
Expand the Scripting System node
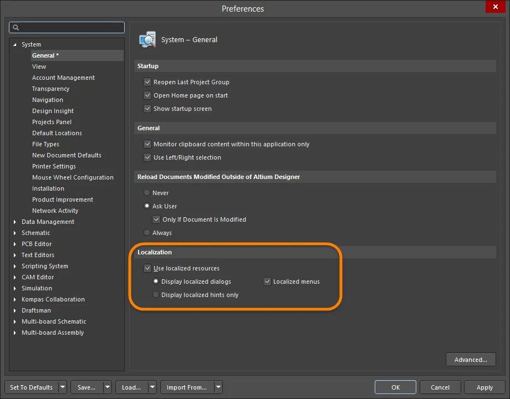(x=14, y=266)
